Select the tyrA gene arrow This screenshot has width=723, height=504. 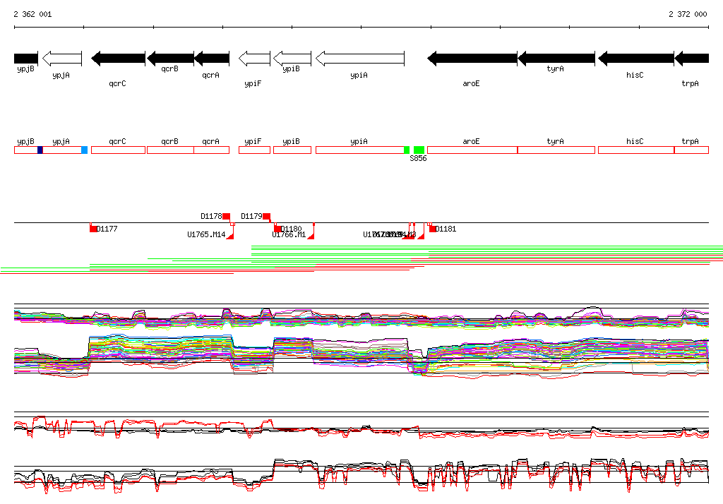point(556,59)
